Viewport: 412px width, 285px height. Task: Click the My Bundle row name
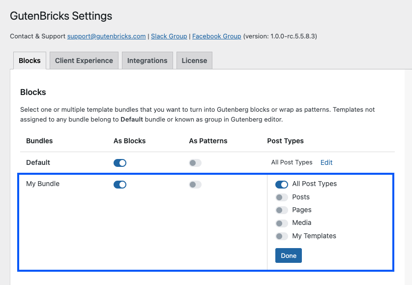point(43,184)
